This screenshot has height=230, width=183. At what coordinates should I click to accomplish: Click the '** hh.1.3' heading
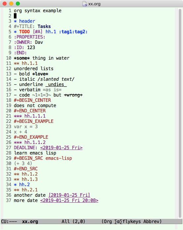click(26, 180)
